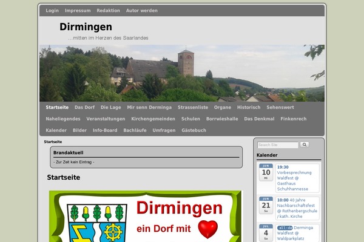Click the Dirmingen site title
This screenshot has height=242, width=364.
point(86,27)
